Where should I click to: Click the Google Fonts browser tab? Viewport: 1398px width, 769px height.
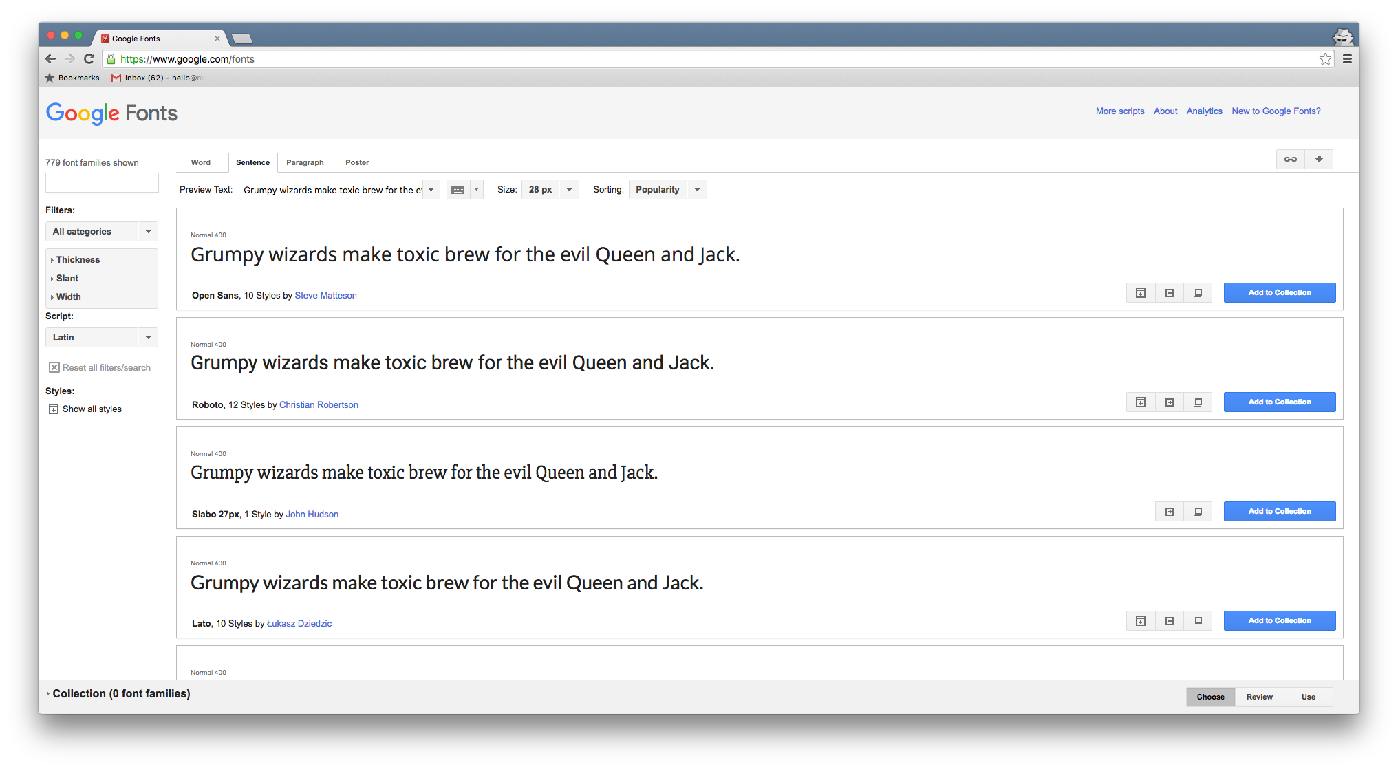tap(160, 39)
